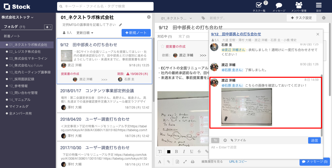
Task: Send the message using 送信
Action: (314, 140)
